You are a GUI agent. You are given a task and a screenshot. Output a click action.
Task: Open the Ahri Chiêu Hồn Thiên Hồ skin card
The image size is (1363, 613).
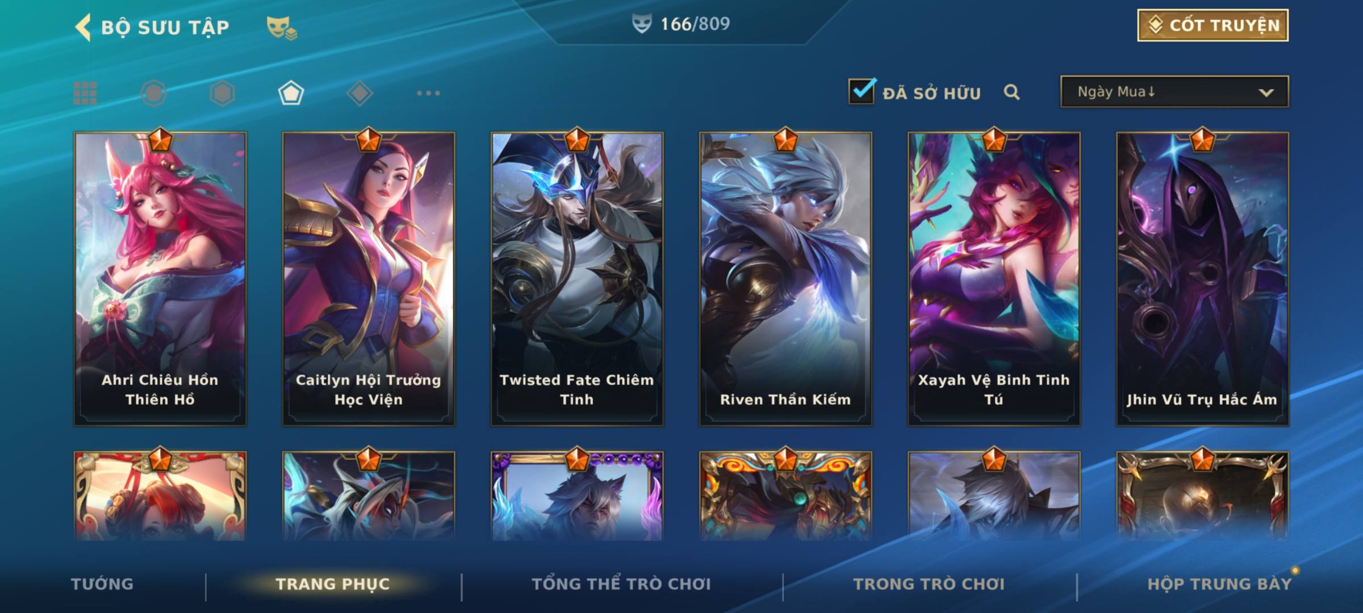160,279
